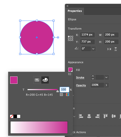Switch to the Swatches view
The width and height of the screenshot is (121, 137).
tap(37, 80)
